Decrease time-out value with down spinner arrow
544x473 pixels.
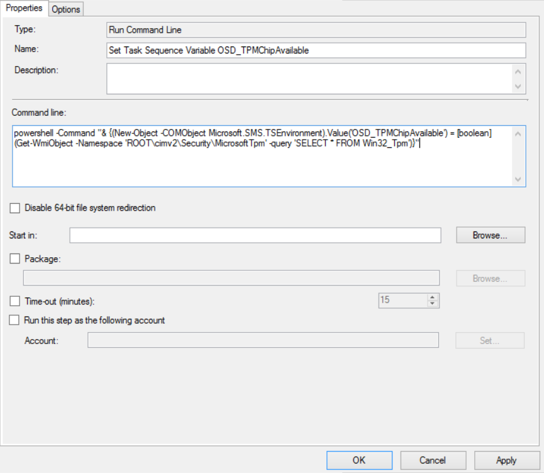click(x=432, y=304)
